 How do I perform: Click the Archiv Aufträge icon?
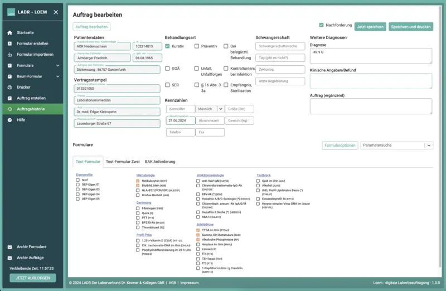click(x=9, y=258)
